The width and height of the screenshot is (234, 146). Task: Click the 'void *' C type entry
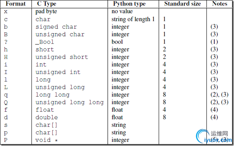pos(47,140)
